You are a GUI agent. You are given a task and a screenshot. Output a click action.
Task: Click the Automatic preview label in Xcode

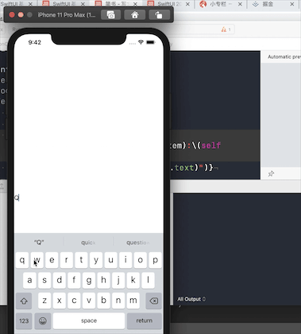pos(284,56)
